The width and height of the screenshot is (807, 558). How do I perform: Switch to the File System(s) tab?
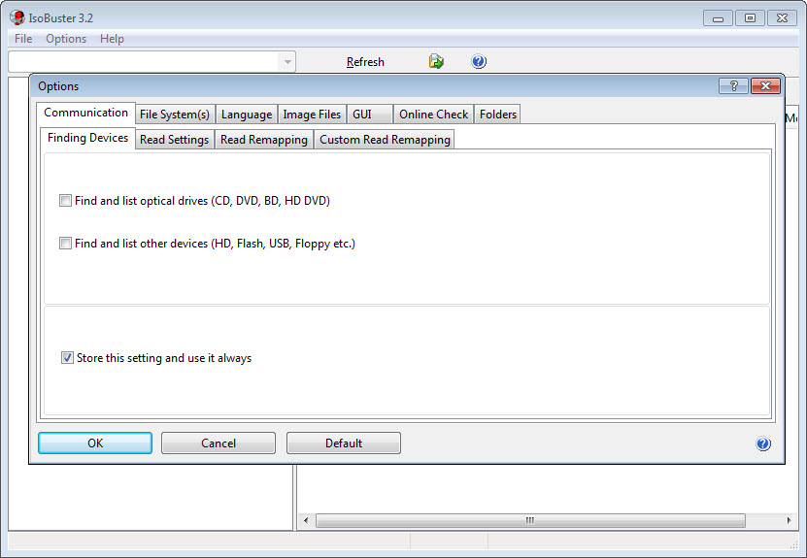(x=175, y=115)
